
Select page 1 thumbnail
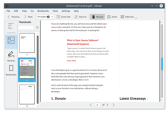point(27,43)
